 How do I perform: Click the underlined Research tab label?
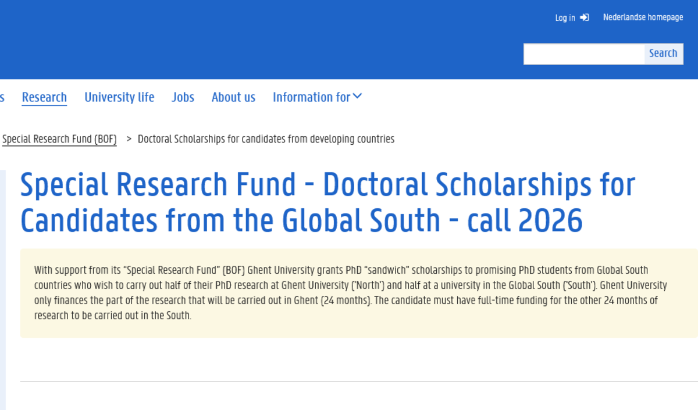44,97
